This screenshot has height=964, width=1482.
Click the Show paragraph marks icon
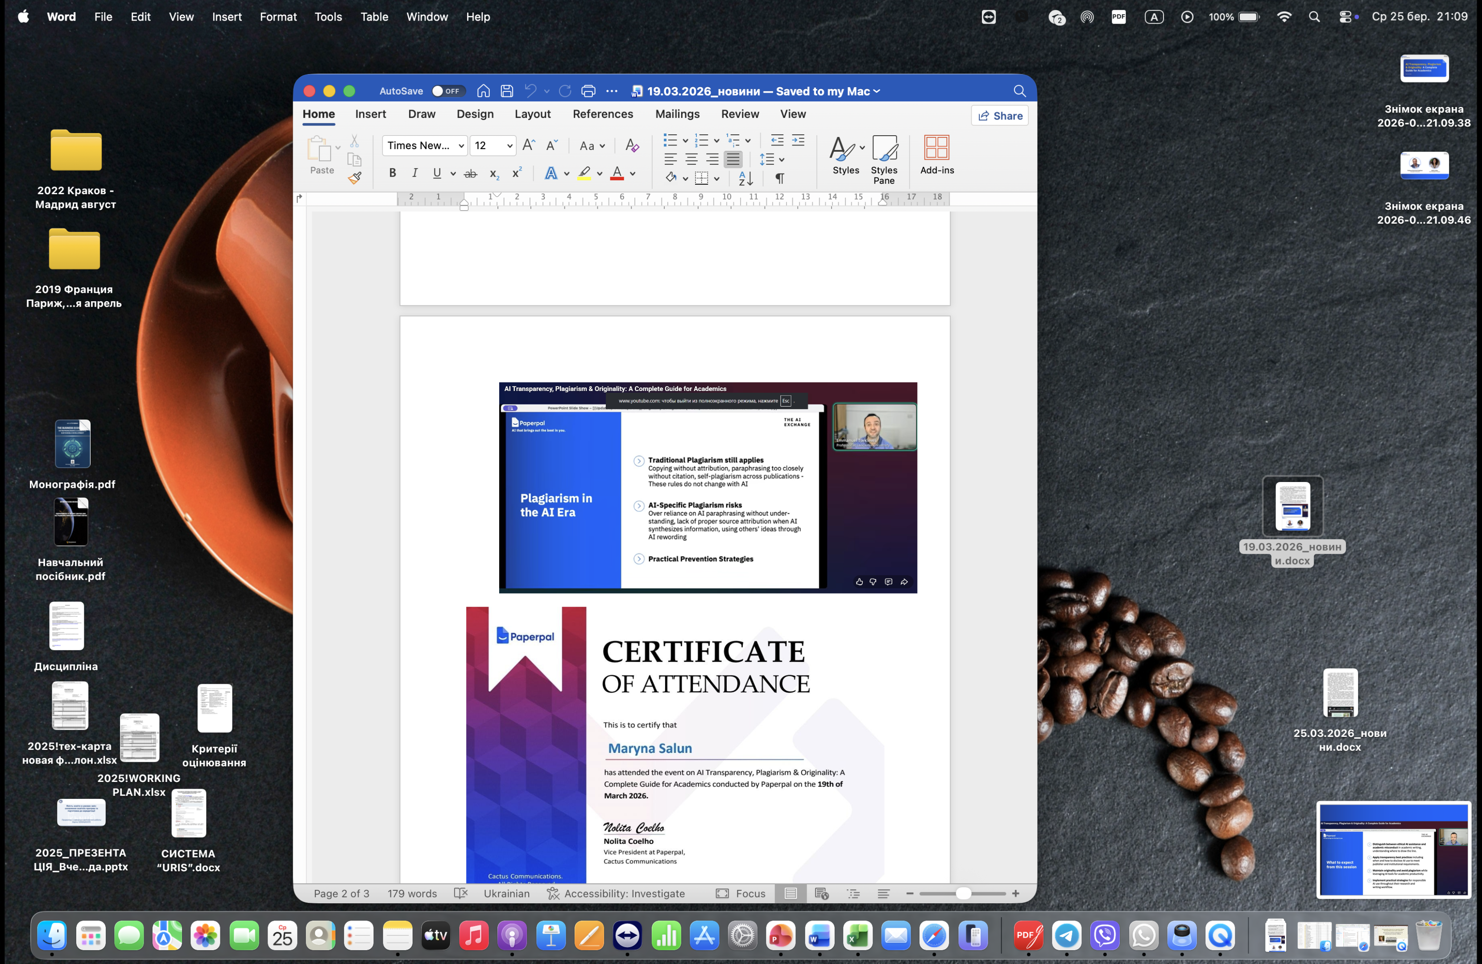pos(780,179)
